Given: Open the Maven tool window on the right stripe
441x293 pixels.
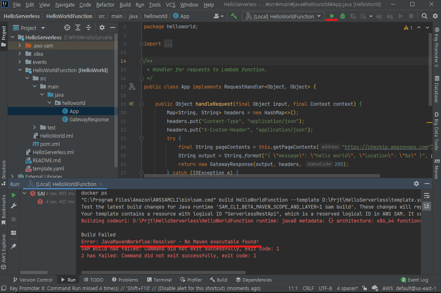Looking at the screenshot, I should (x=436, y=169).
